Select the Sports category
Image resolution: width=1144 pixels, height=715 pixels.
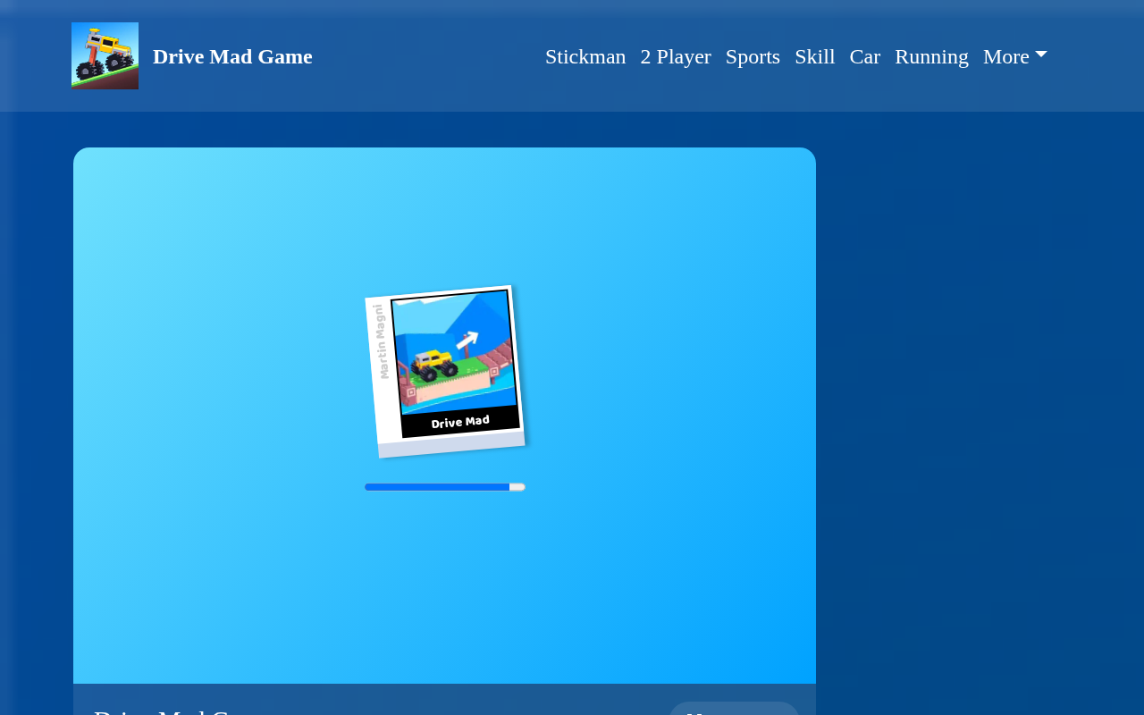[x=753, y=56]
